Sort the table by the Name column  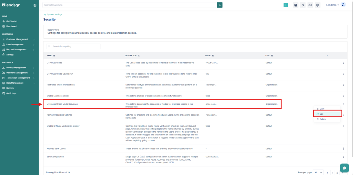[x=54, y=55]
